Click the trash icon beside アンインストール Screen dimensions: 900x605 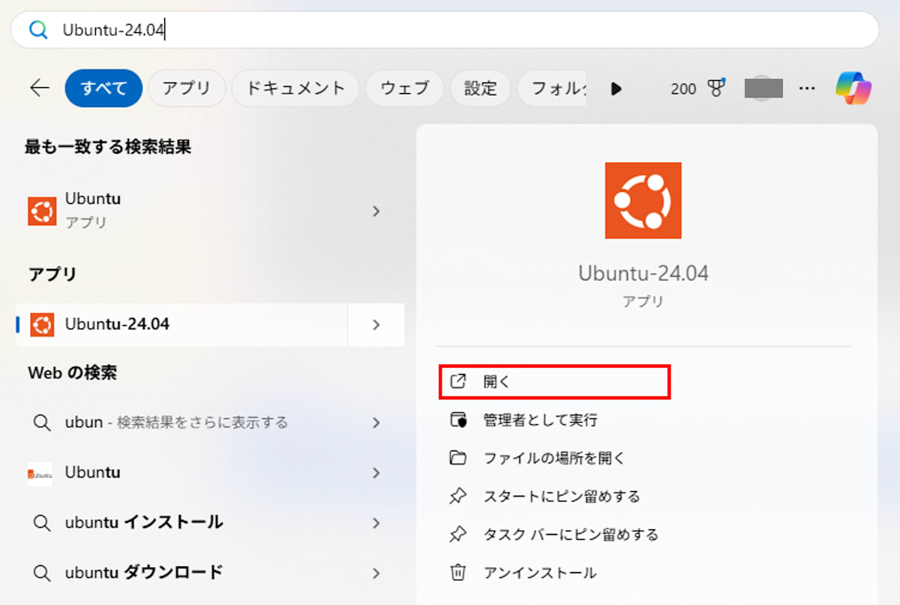(457, 573)
